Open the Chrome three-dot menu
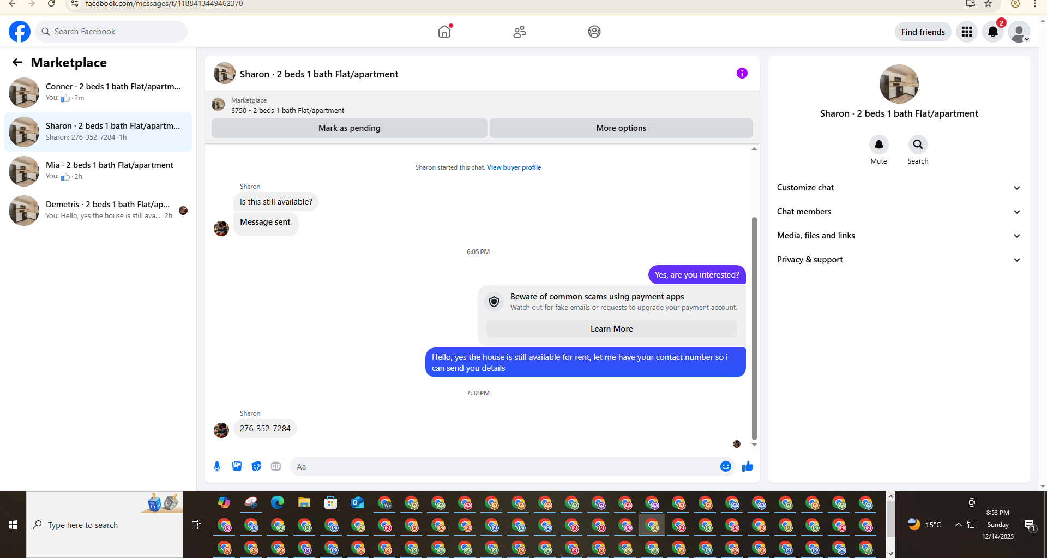The height and width of the screenshot is (558, 1047). [x=1035, y=4]
